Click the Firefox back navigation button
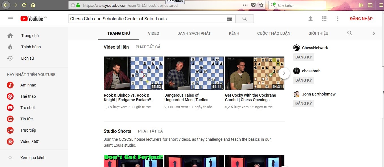384x167 pixels. tap(6, 5)
